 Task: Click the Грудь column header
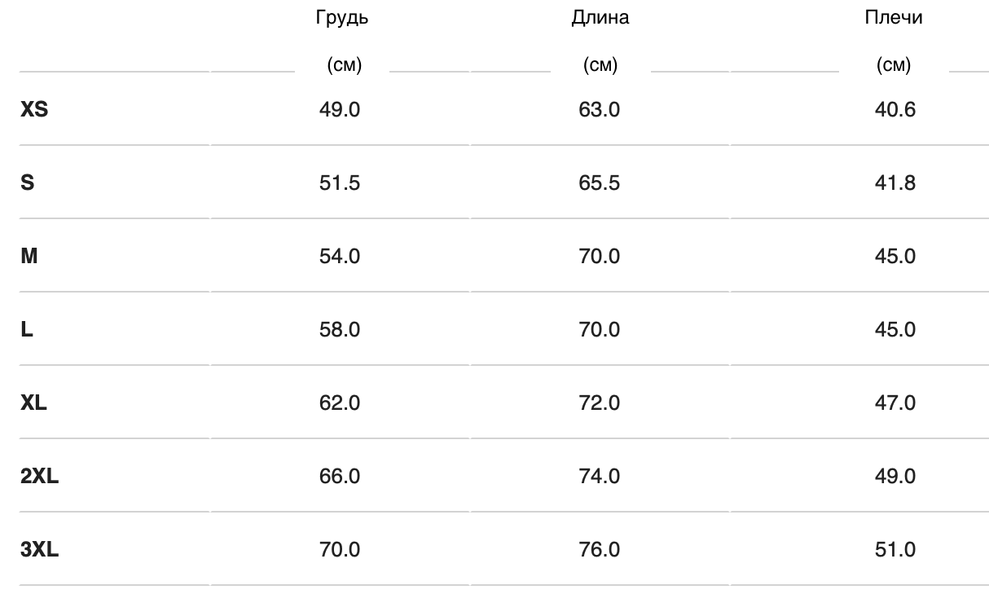[x=342, y=19]
